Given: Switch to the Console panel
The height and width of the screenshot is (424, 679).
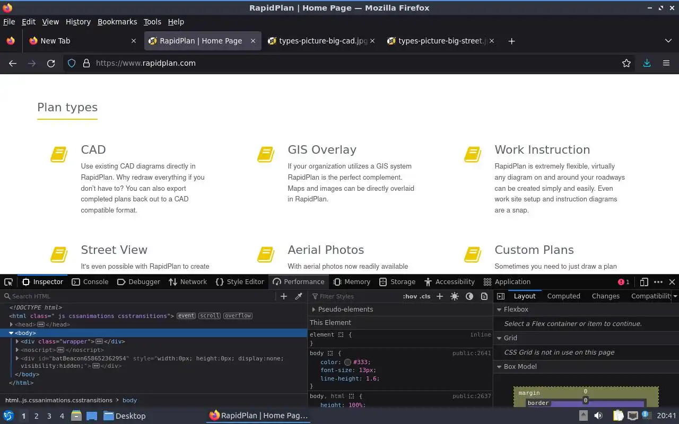Looking at the screenshot, I should [x=90, y=282].
